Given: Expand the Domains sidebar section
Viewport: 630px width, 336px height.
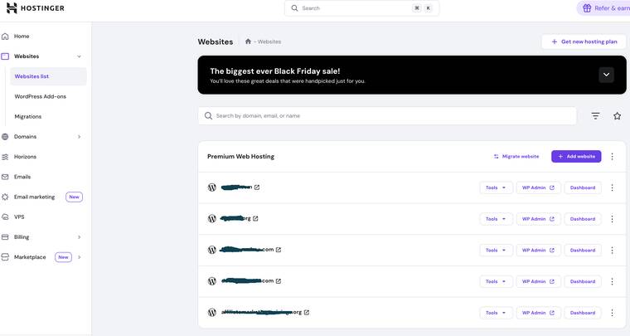Looking at the screenshot, I should tap(80, 137).
